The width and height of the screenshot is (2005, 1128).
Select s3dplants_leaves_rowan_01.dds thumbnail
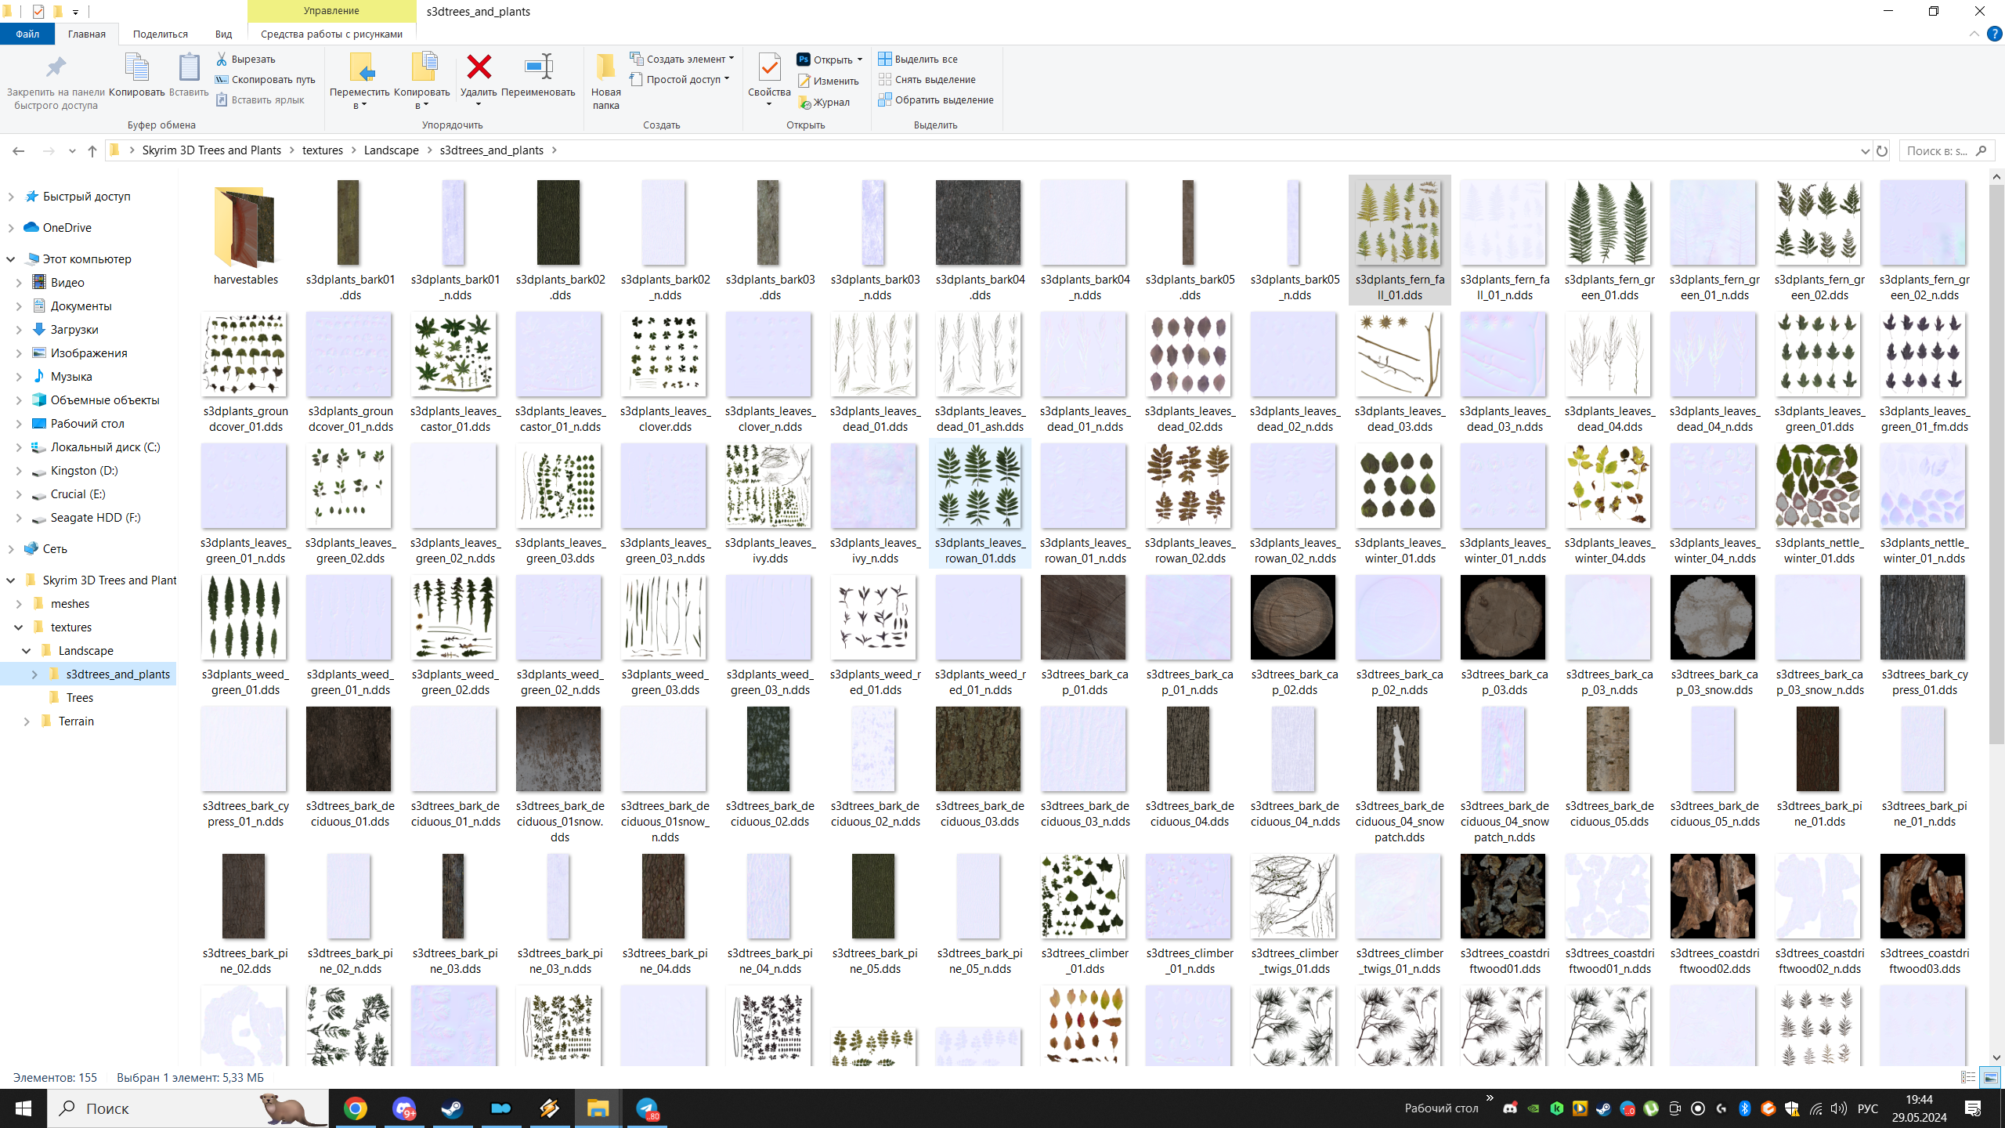point(979,486)
